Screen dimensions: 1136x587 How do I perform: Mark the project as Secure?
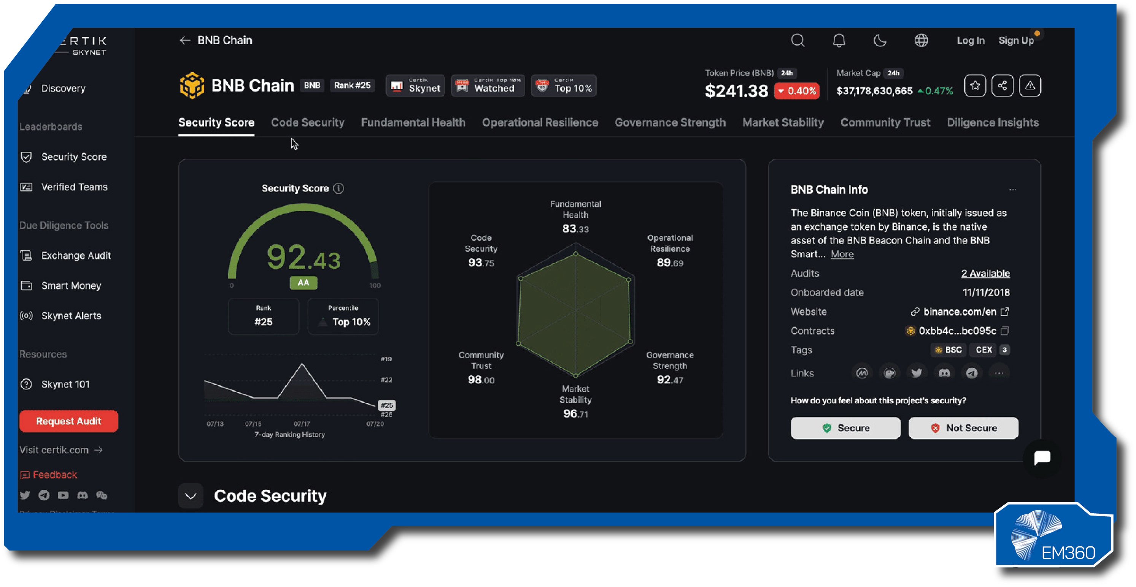pos(845,428)
